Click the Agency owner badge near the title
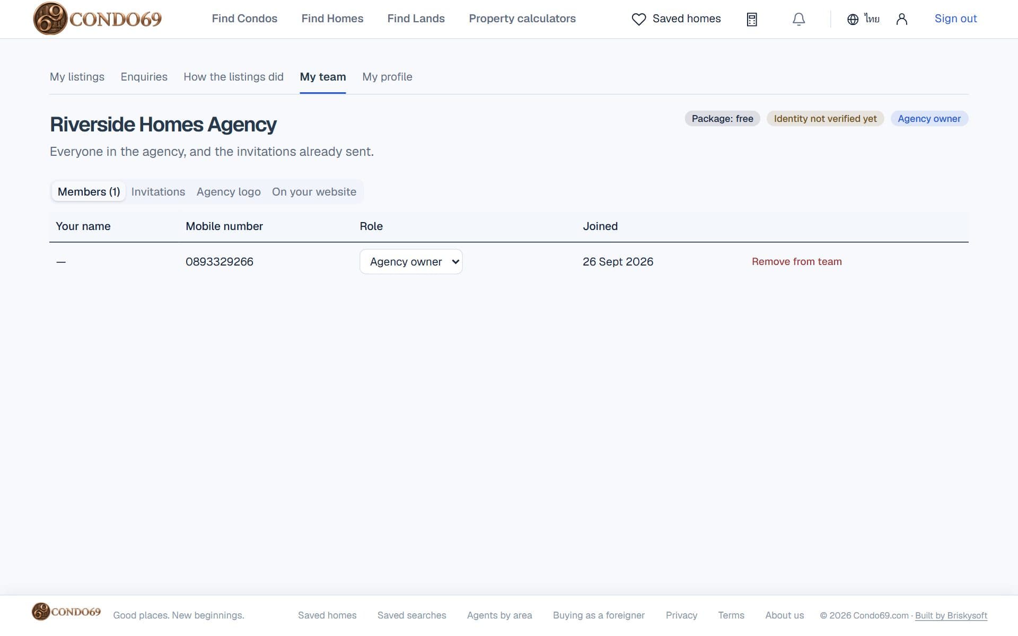1018x636 pixels. pos(929,119)
